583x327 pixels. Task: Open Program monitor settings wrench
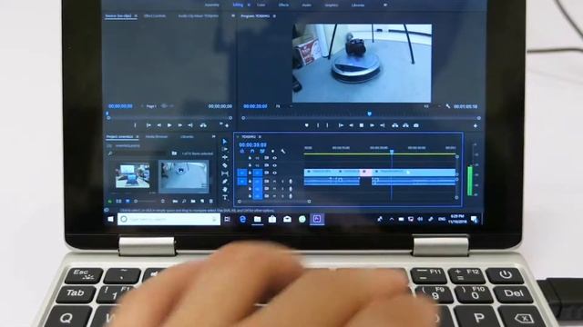pos(448,106)
